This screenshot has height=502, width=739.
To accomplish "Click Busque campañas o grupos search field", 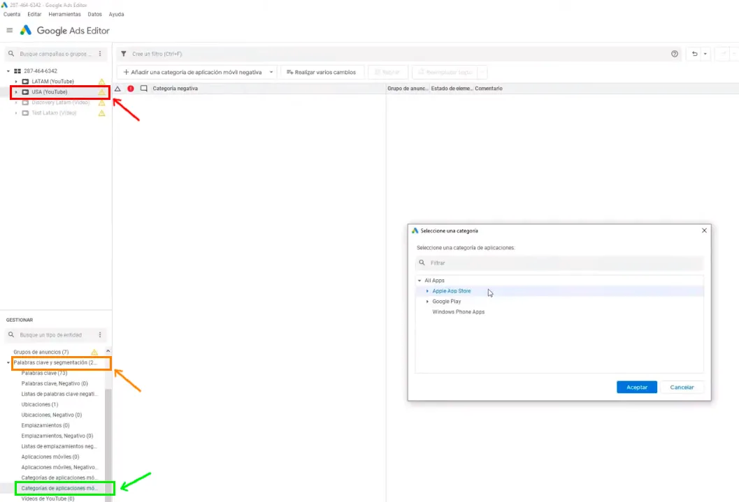I will pos(56,54).
